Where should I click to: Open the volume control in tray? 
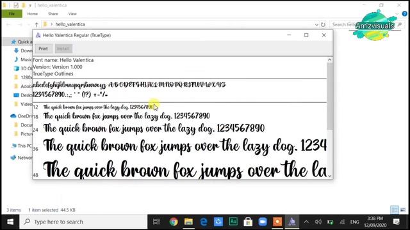[x=318, y=222]
